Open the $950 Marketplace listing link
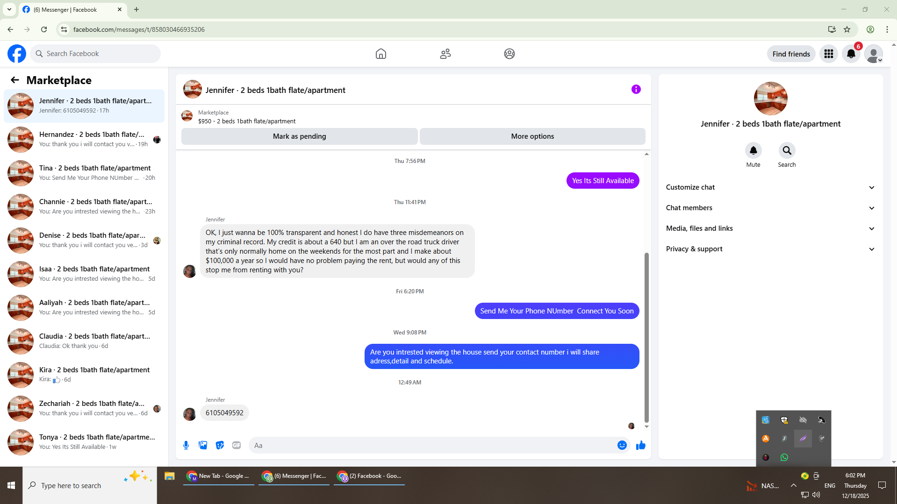Viewport: 897px width, 504px height. (247, 121)
